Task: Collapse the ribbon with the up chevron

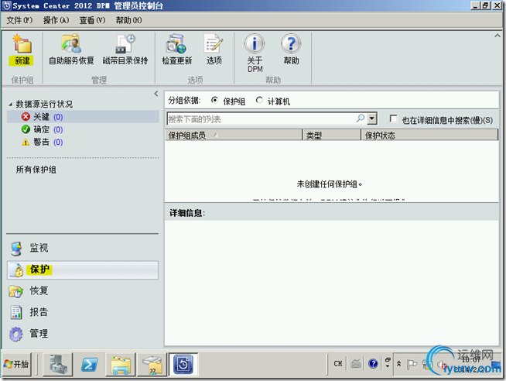Action: [x=497, y=36]
